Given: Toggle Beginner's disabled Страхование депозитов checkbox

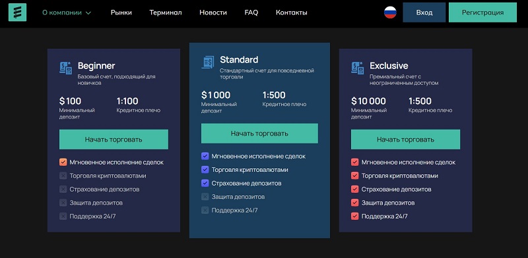Looking at the screenshot, I should [x=63, y=189].
